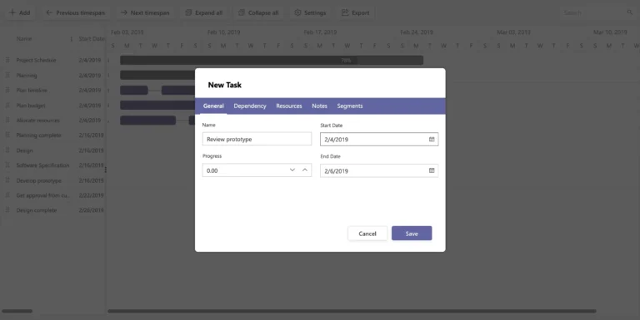Select the Software Specification row

[x=53, y=165]
